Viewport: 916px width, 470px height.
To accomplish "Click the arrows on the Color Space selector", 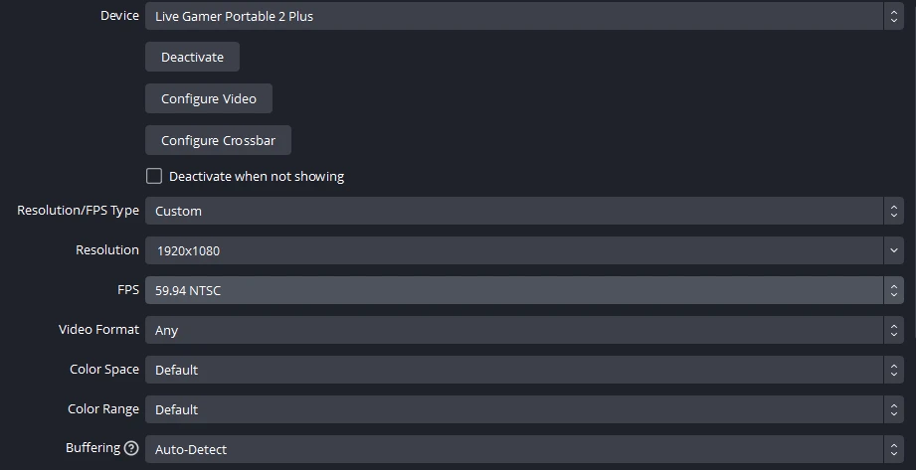I will [893, 370].
